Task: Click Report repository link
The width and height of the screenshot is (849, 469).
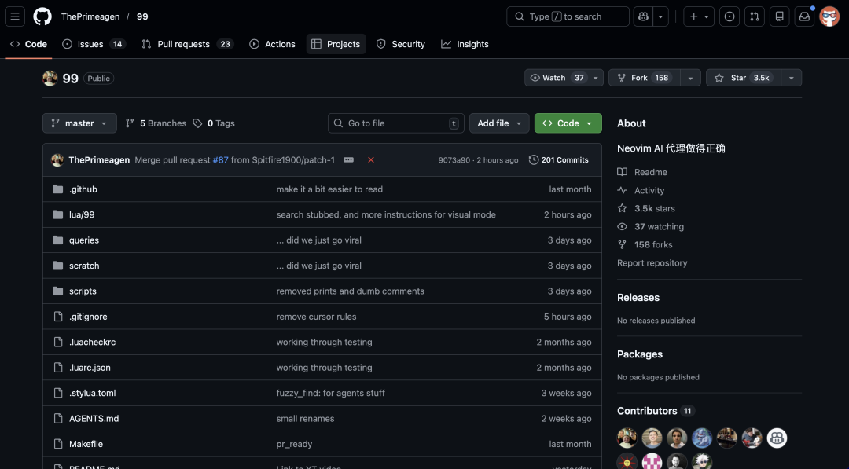Action: (652, 263)
